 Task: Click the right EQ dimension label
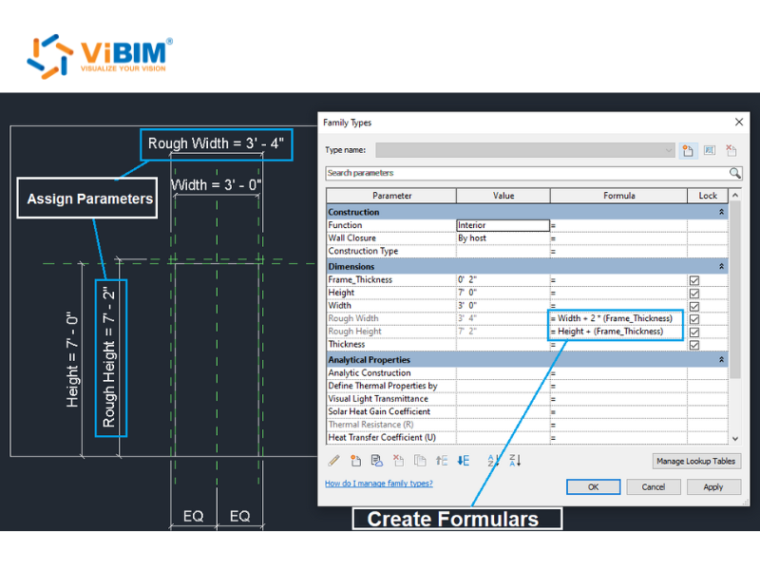click(x=240, y=516)
